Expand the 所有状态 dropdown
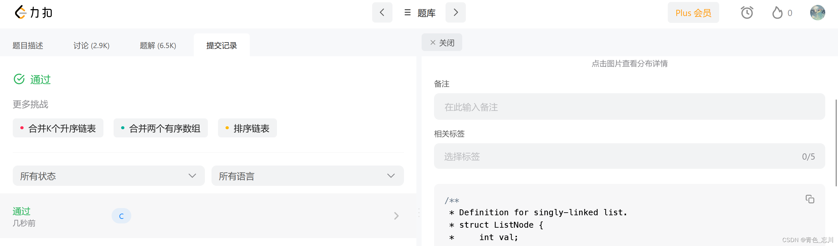Image resolution: width=838 pixels, height=246 pixels. (x=108, y=176)
